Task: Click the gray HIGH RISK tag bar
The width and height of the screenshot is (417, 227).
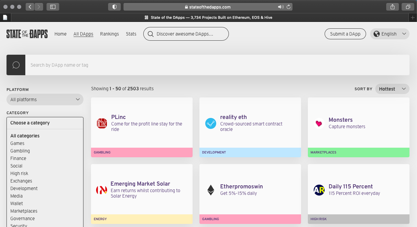Action: [359, 219]
